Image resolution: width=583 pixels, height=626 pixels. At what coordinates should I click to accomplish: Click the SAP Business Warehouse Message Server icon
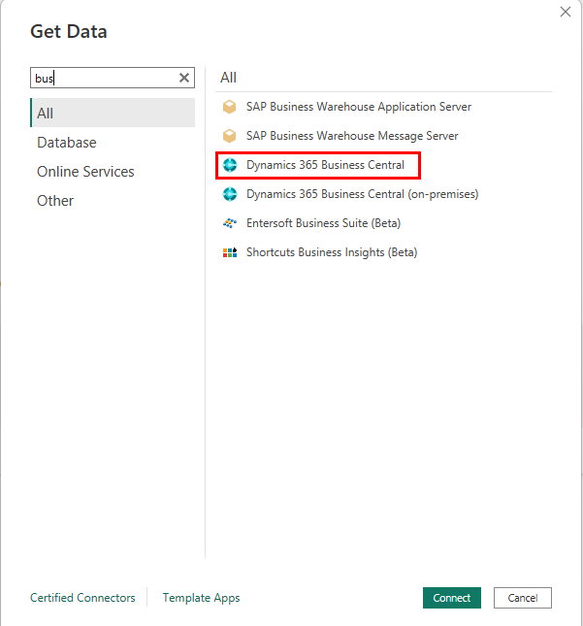(x=230, y=136)
